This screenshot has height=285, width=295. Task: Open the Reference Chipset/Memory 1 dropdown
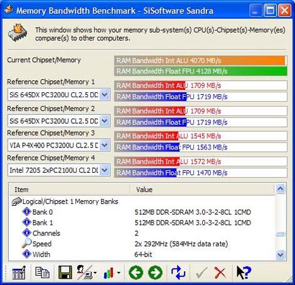pos(105,95)
